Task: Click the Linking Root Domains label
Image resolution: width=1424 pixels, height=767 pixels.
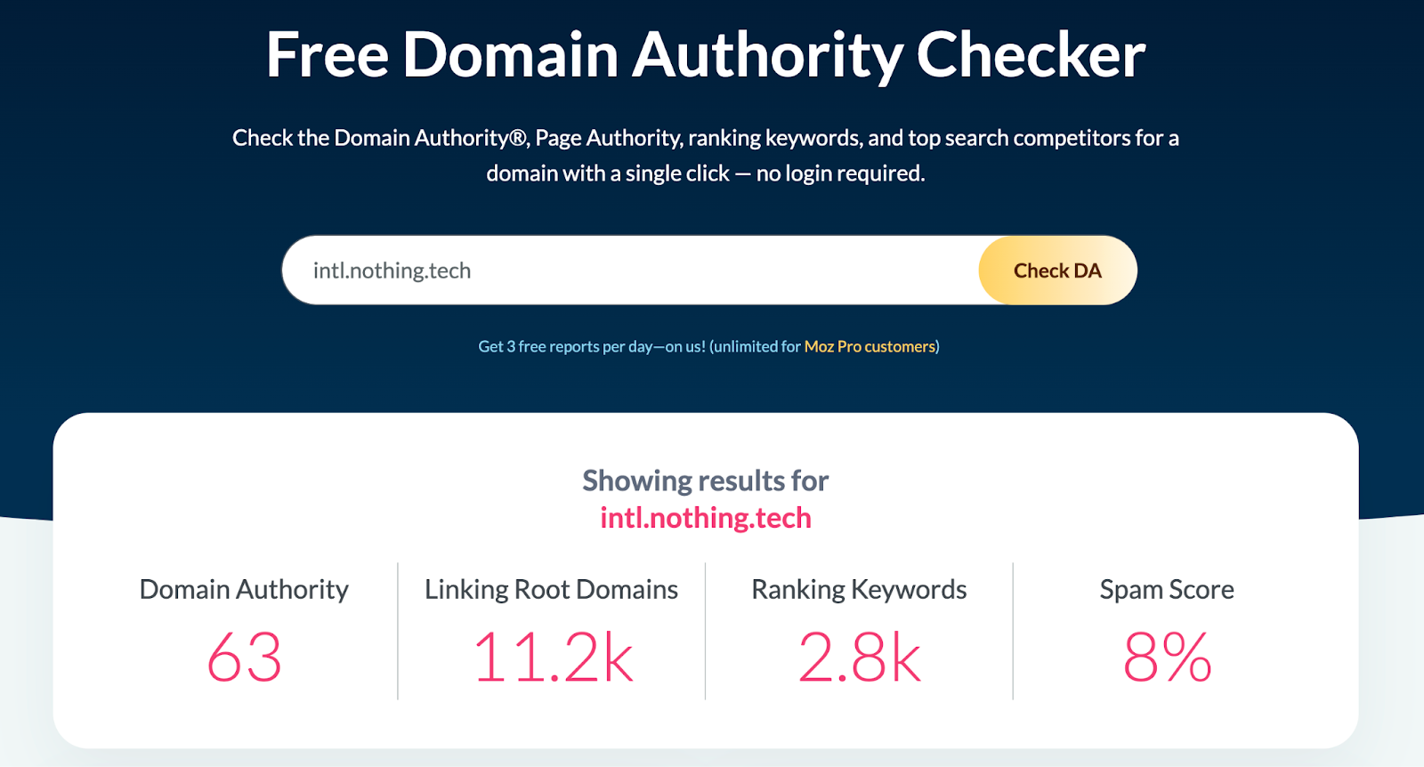Action: click(x=551, y=589)
